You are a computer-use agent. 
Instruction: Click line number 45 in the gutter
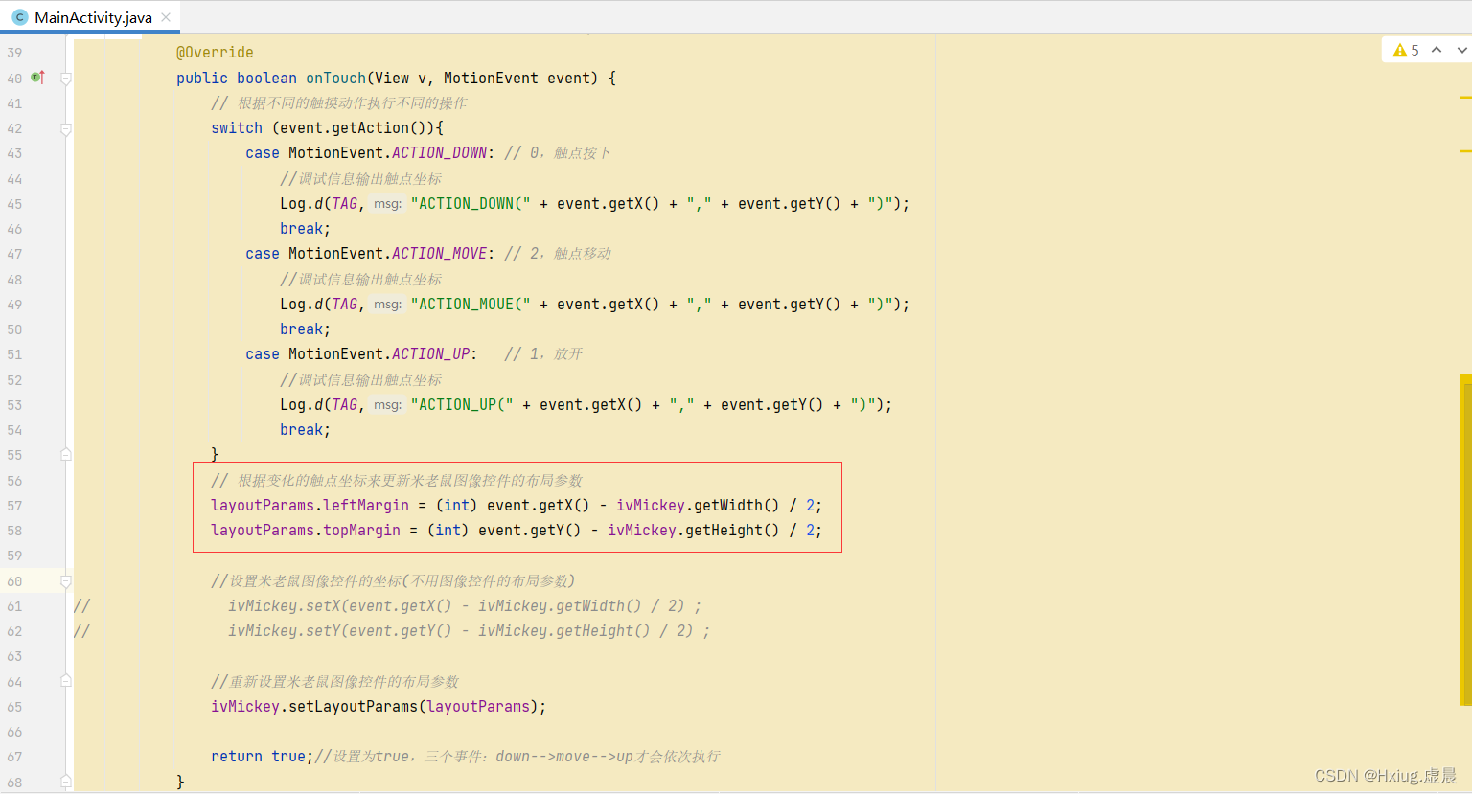[x=14, y=204]
